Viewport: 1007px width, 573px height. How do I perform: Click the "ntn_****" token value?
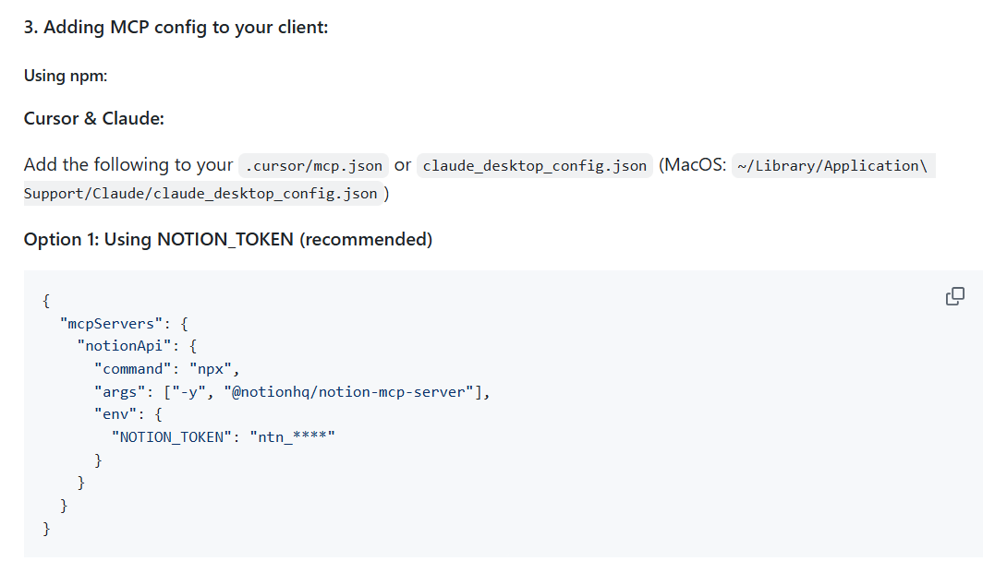[292, 437]
